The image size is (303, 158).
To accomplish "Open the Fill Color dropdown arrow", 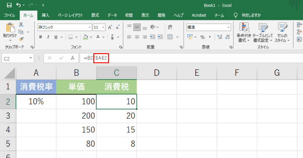I will 91,37.
